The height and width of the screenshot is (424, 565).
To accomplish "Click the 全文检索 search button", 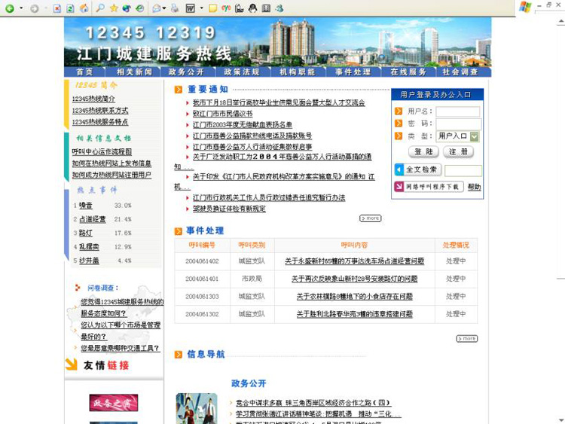I will click(418, 170).
